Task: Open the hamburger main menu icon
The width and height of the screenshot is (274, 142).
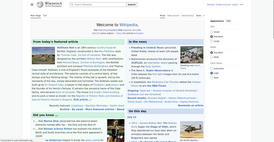Action: click(x=32, y=4)
